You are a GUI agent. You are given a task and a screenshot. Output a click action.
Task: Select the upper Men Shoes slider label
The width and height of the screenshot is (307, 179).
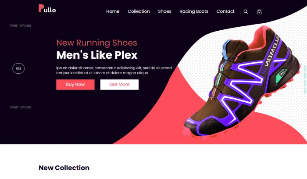click(x=21, y=25)
